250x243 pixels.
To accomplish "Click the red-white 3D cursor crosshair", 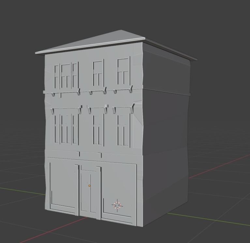I will point(117,206).
